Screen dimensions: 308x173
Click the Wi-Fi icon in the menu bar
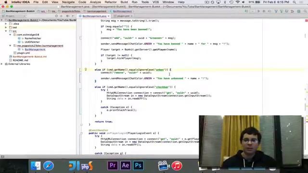point(237,2)
